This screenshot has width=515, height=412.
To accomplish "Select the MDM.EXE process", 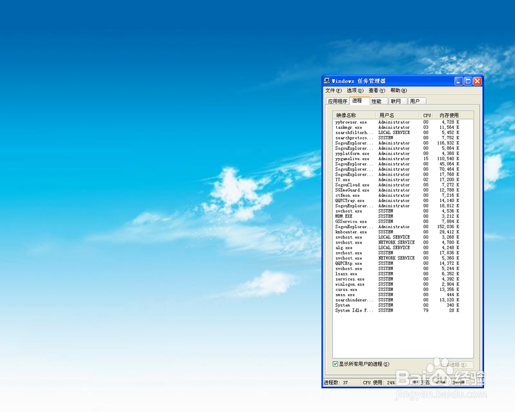I will pyautogui.click(x=397, y=216).
